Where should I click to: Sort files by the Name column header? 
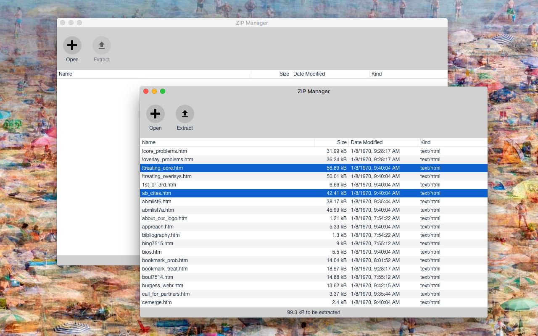[x=148, y=142]
